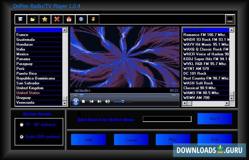Click the Play button
249x160 pixels.
coord(173,140)
